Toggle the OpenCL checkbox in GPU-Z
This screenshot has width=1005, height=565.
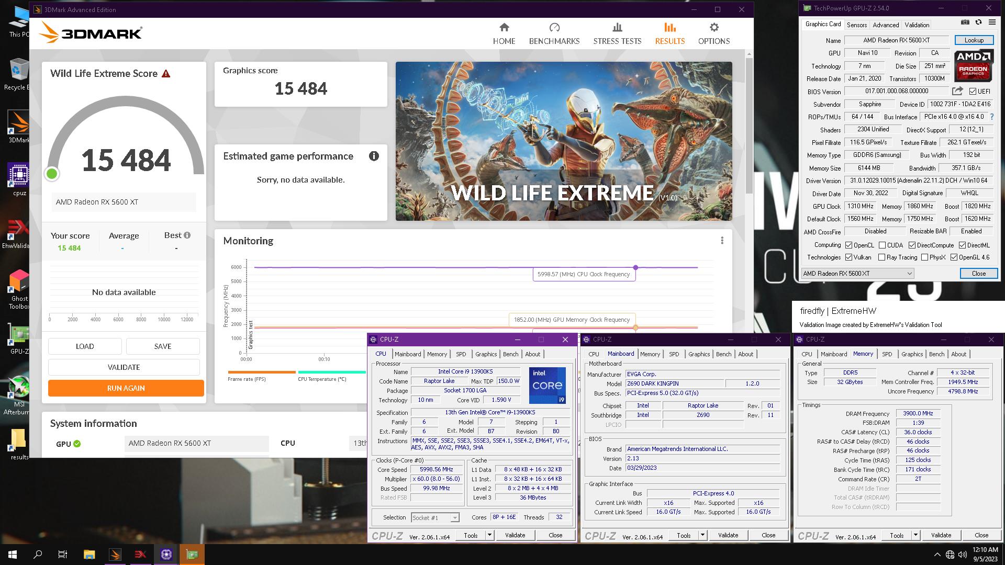click(848, 245)
